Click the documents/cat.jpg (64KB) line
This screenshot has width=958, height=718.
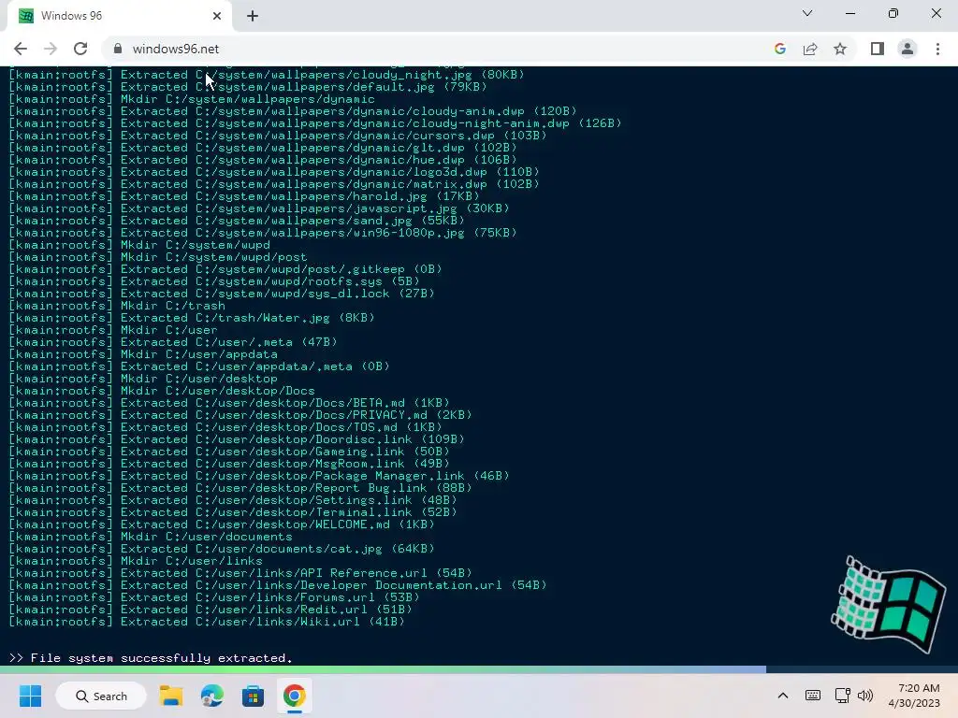222,549
